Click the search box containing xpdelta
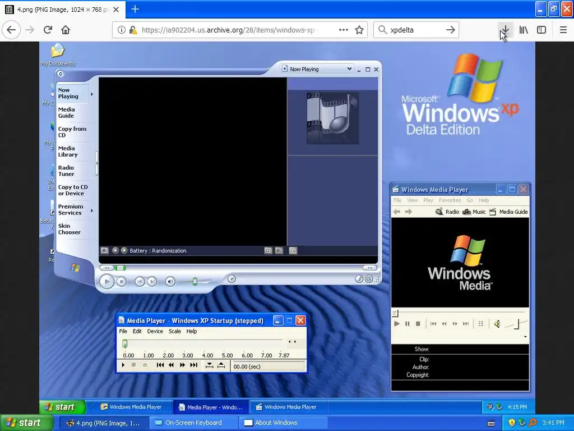Screen dimensions: 574x431 [x=416, y=30]
